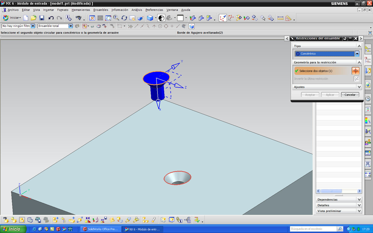Redo the undone action

click(59, 18)
